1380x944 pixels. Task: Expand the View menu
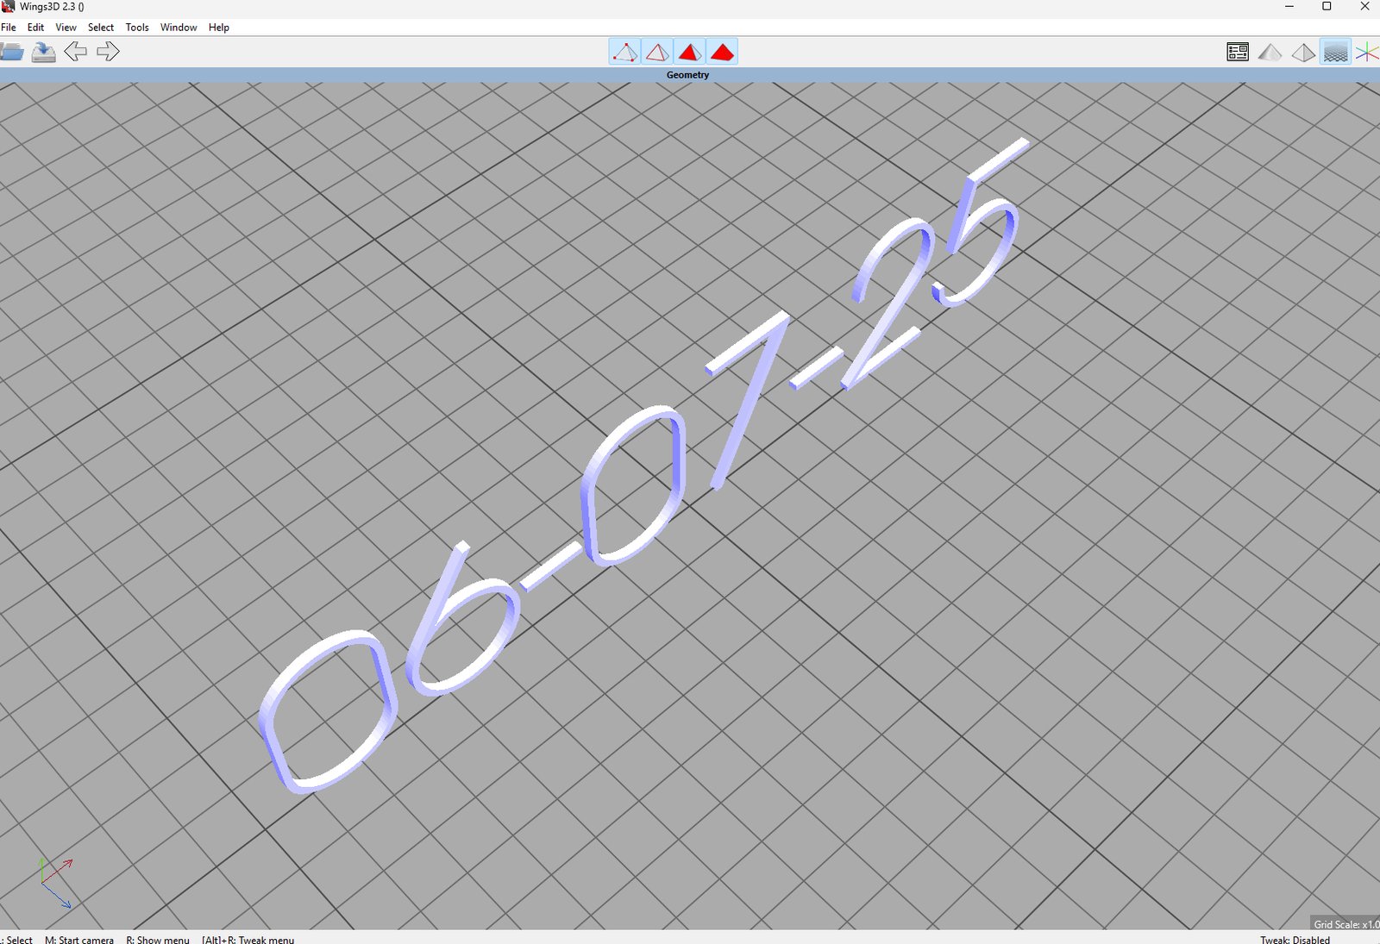(x=66, y=28)
